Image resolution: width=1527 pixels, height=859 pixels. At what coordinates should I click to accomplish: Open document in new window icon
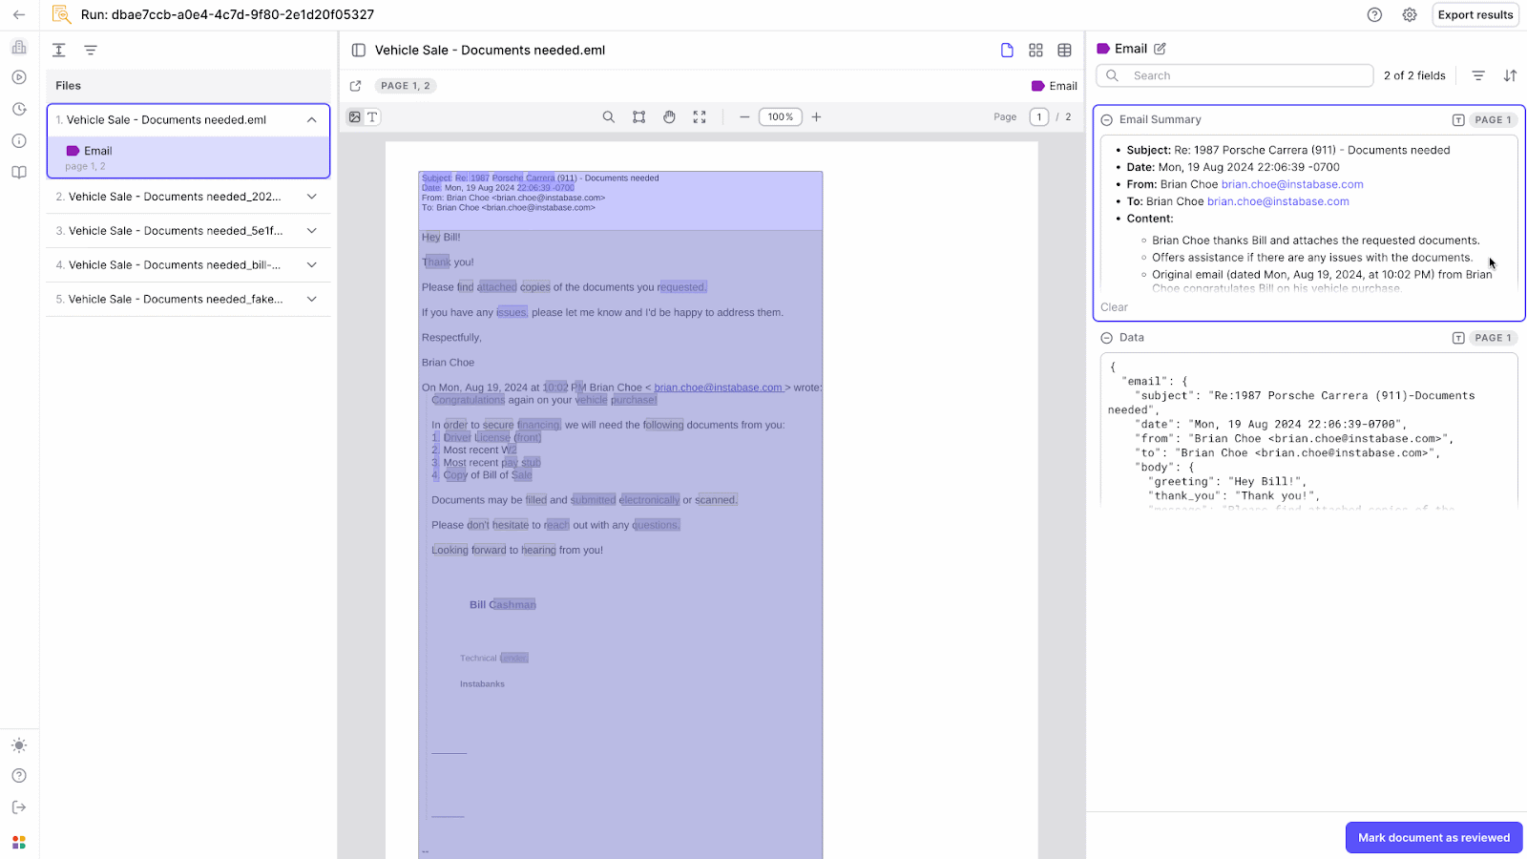point(356,86)
